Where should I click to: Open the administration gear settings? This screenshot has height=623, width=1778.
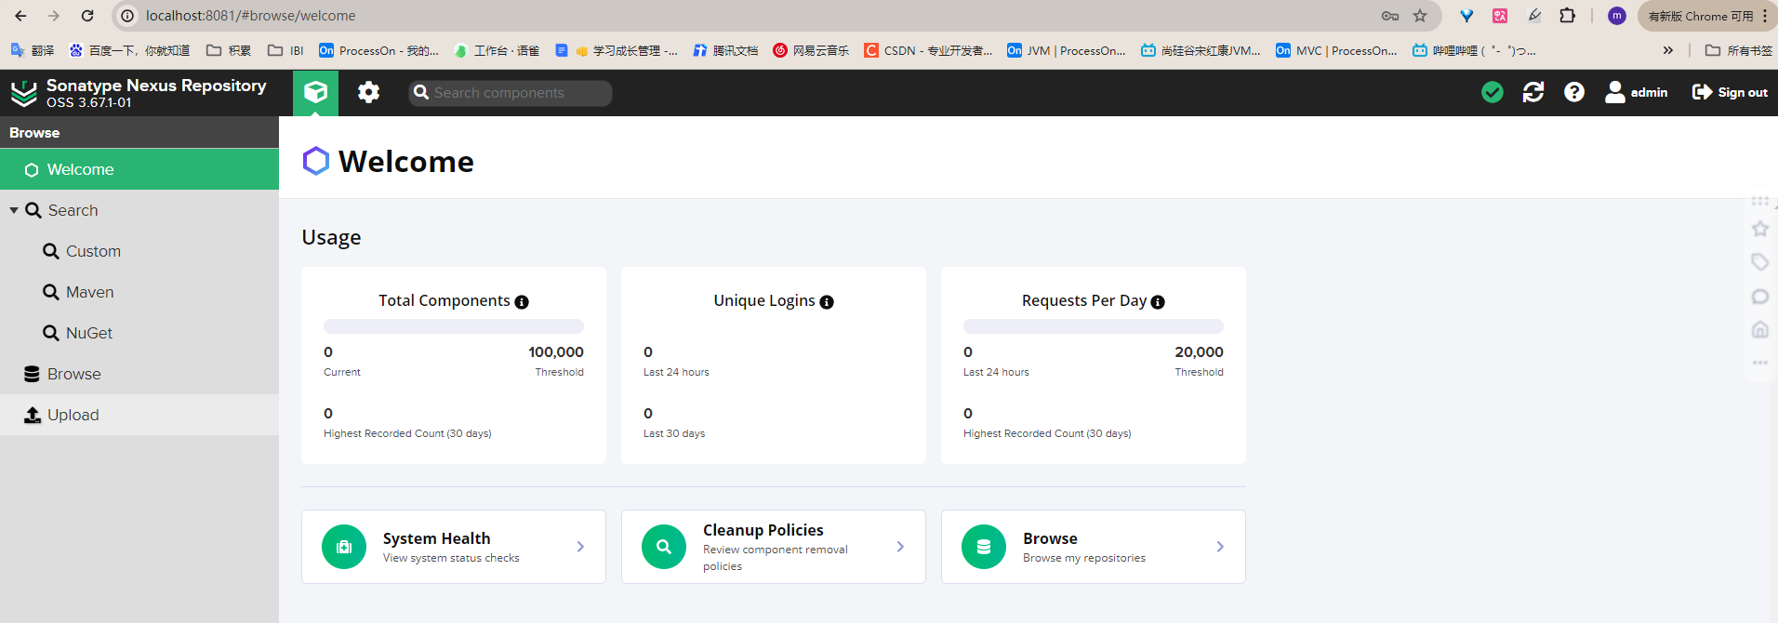point(368,92)
